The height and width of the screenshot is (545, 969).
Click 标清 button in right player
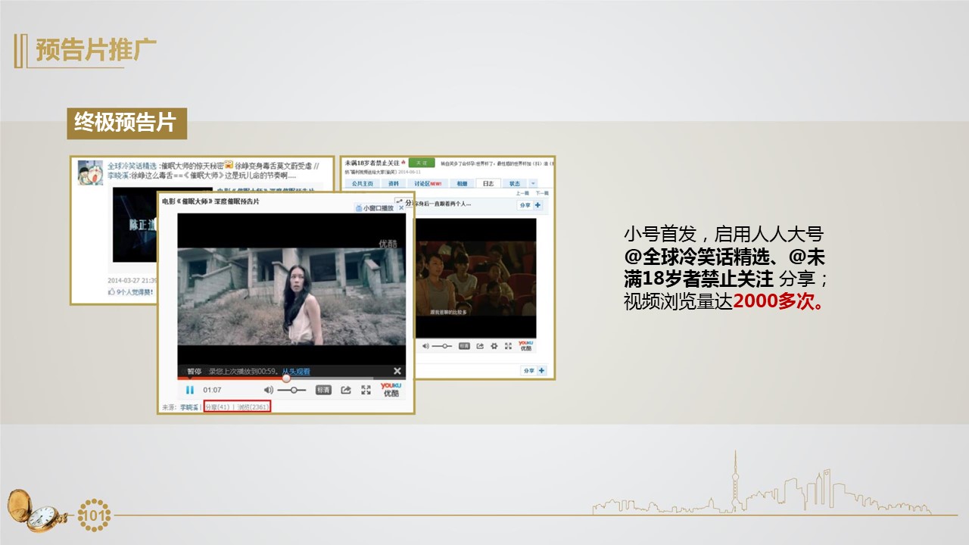[464, 346]
